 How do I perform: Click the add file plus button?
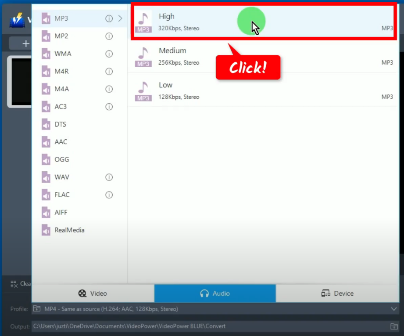pyautogui.click(x=25, y=43)
